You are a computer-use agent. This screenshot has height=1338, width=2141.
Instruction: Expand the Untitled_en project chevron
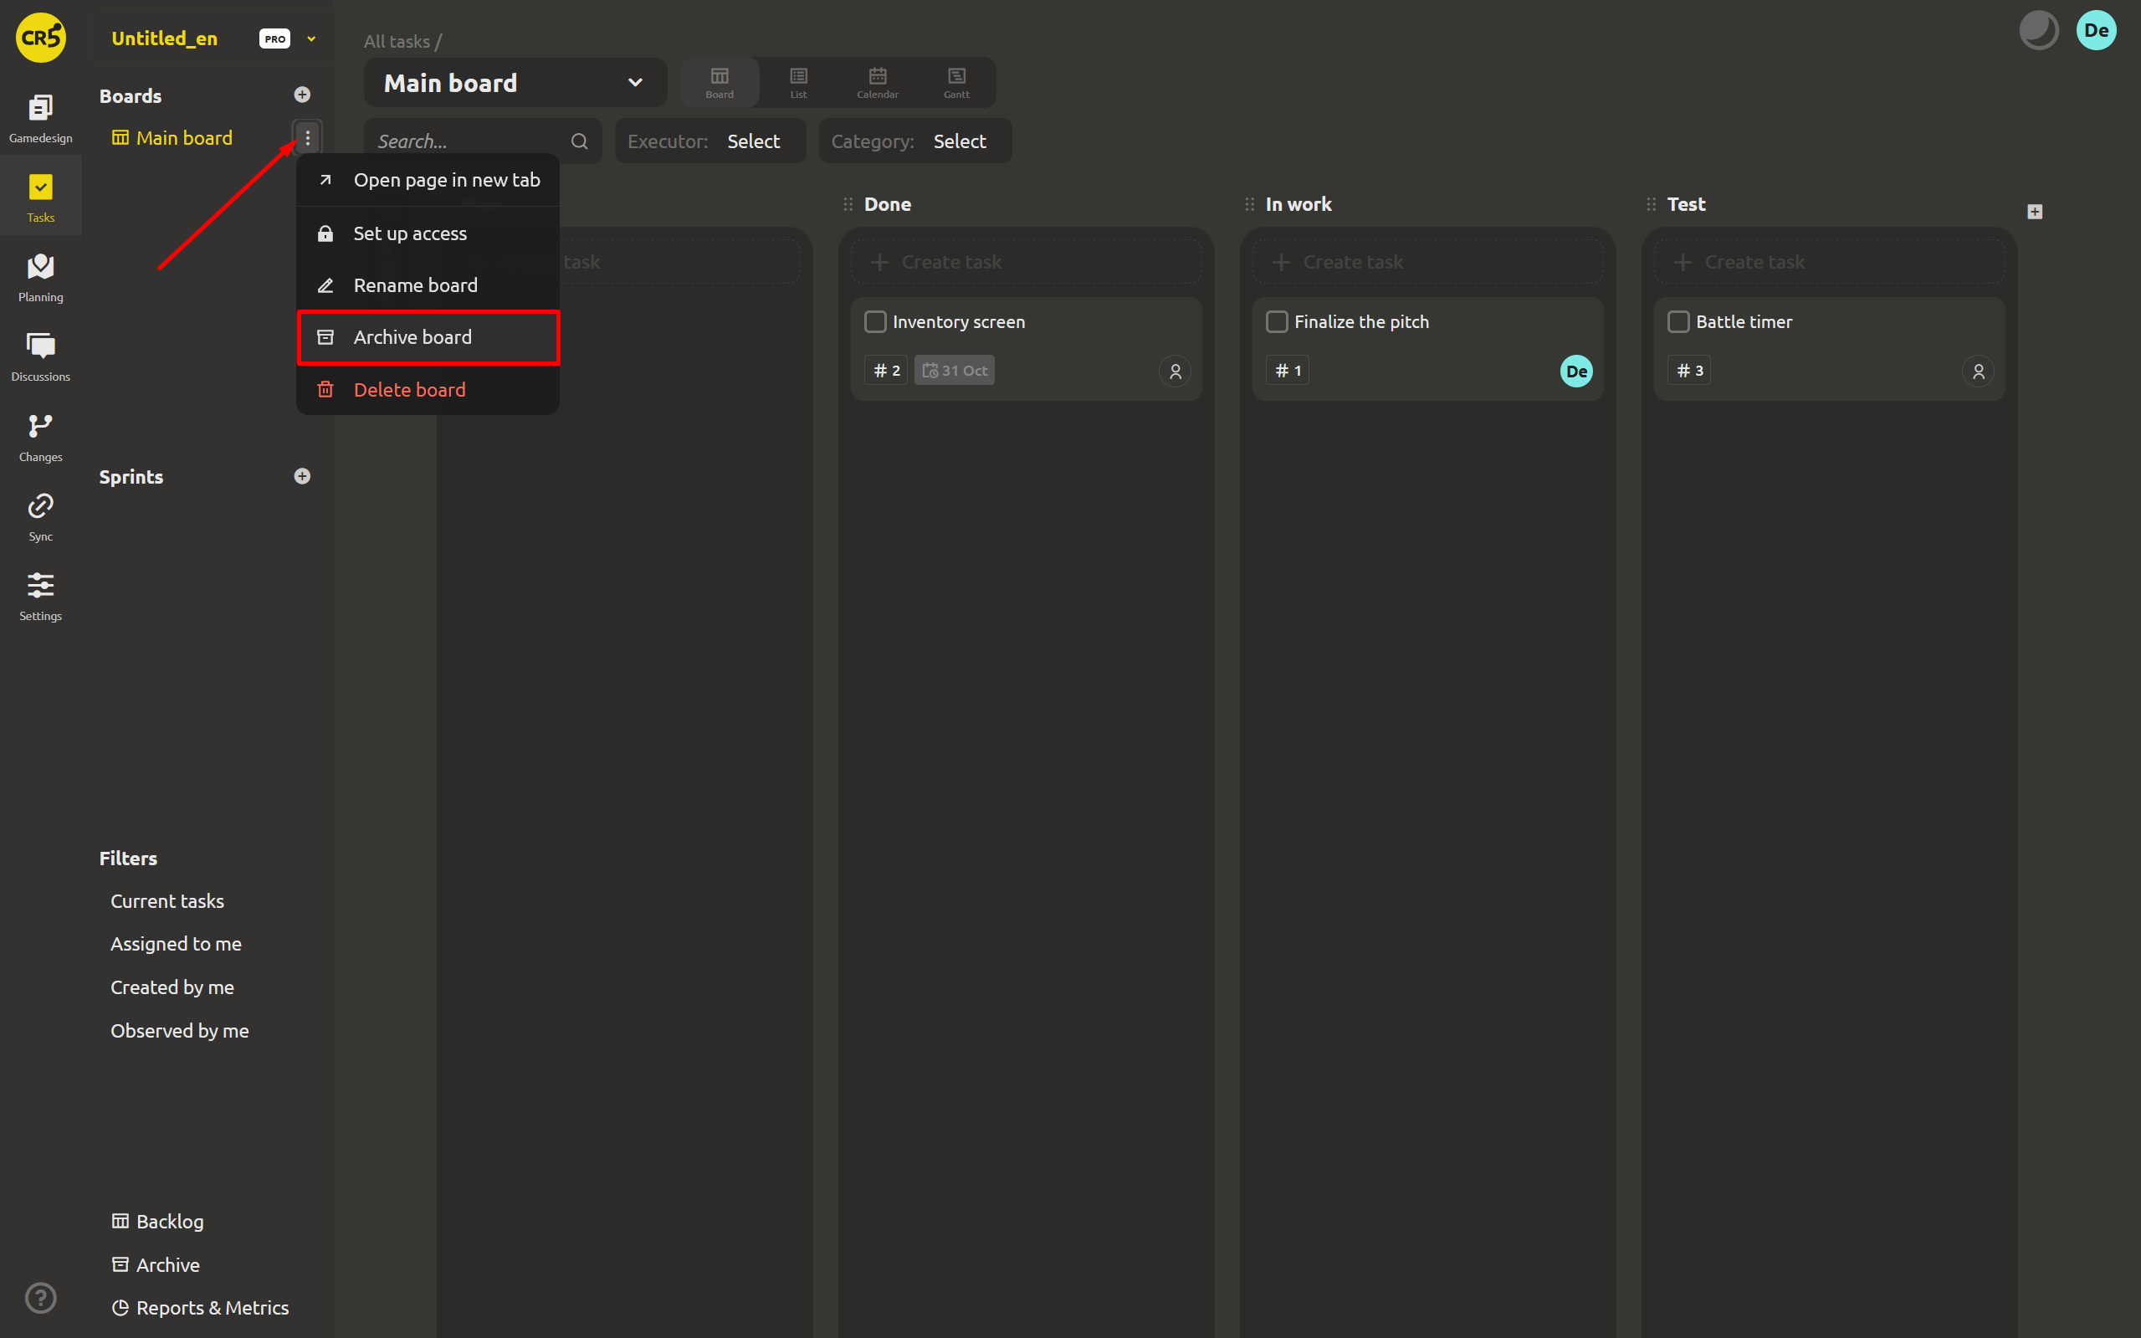click(x=311, y=39)
